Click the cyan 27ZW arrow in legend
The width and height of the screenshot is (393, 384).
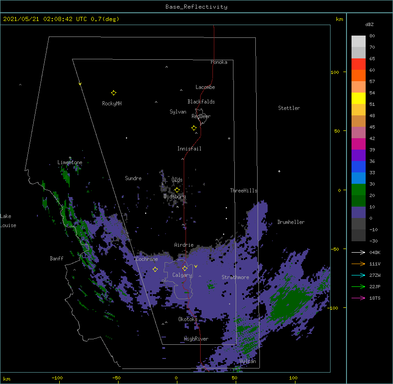tap(358, 275)
